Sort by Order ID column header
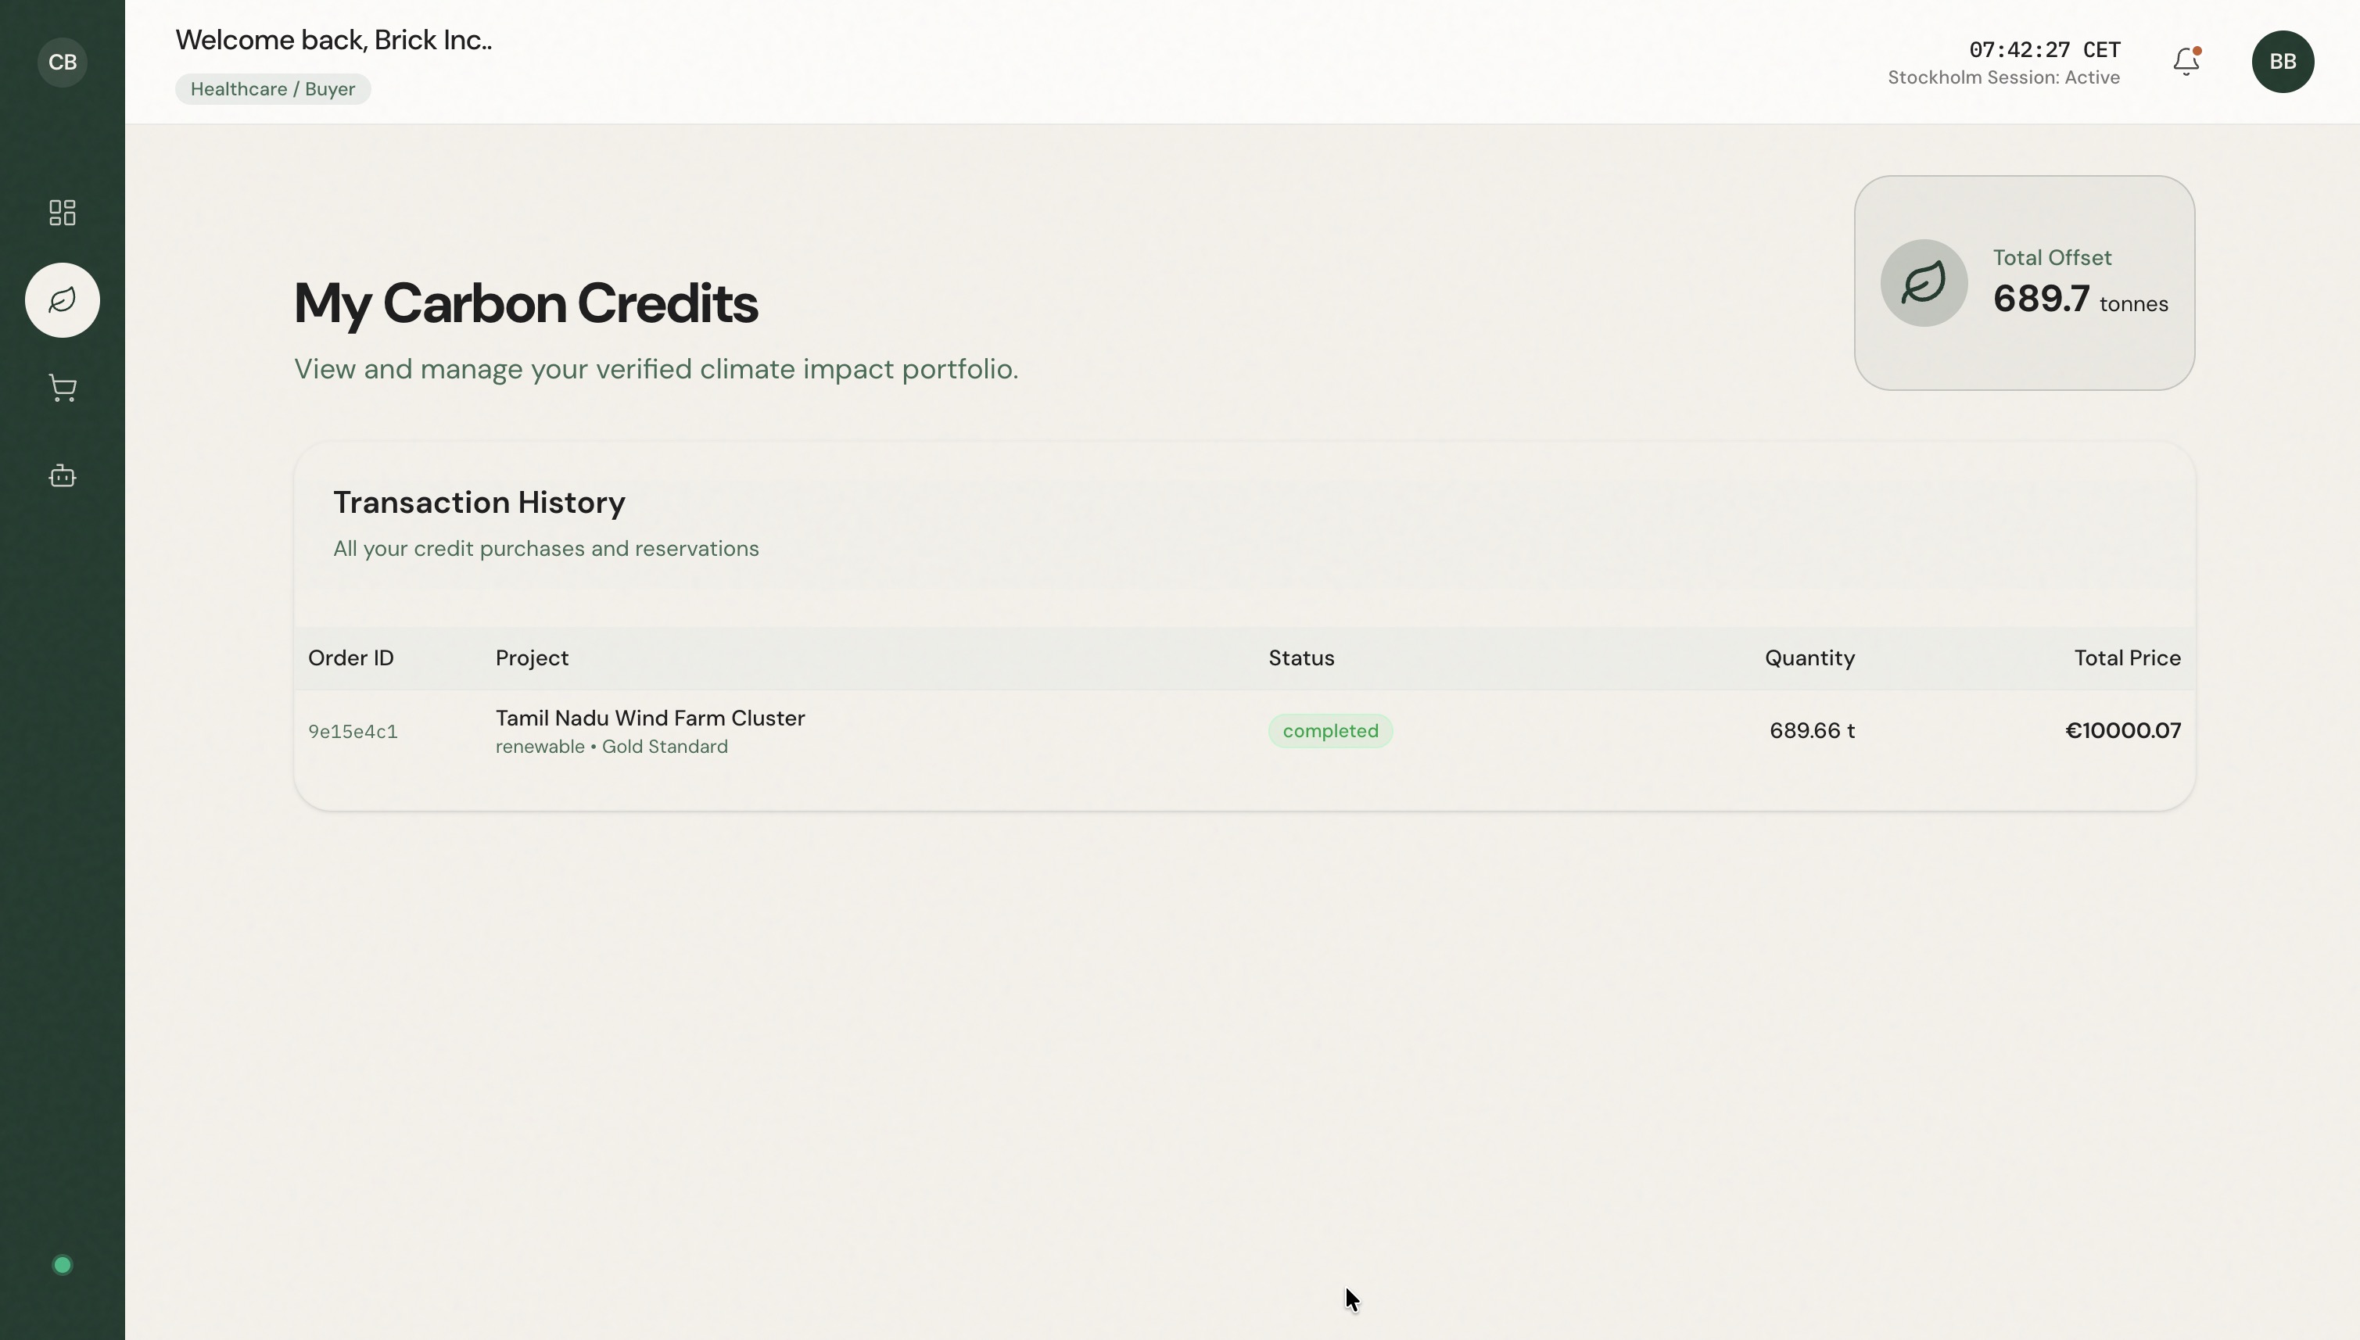Screen dimensions: 2360x1340 [x=350, y=658]
